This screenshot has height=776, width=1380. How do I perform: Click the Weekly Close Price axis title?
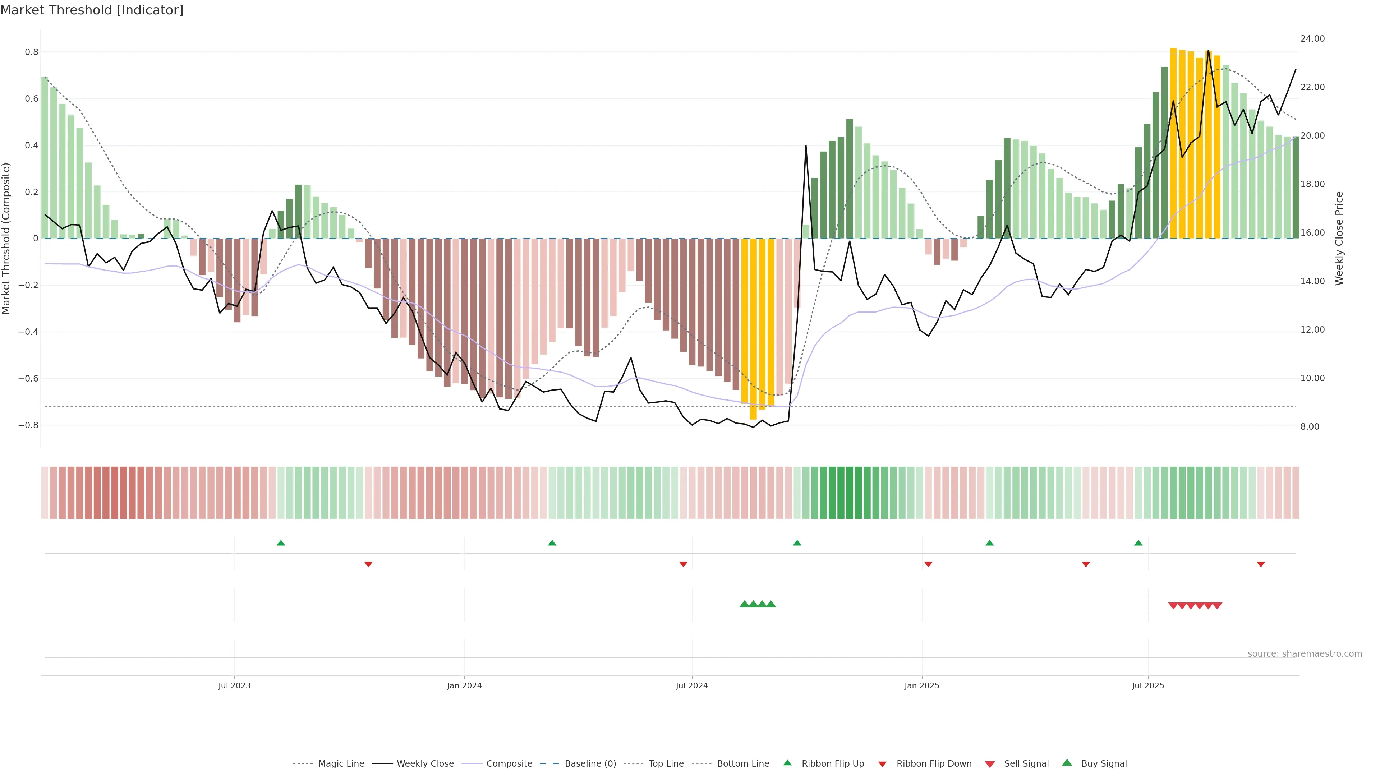pyautogui.click(x=1339, y=238)
